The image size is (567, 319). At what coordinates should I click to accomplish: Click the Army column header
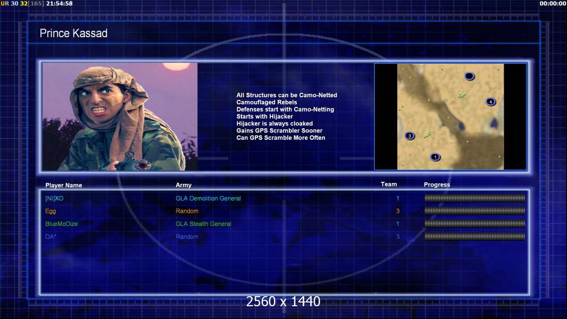pos(184,185)
